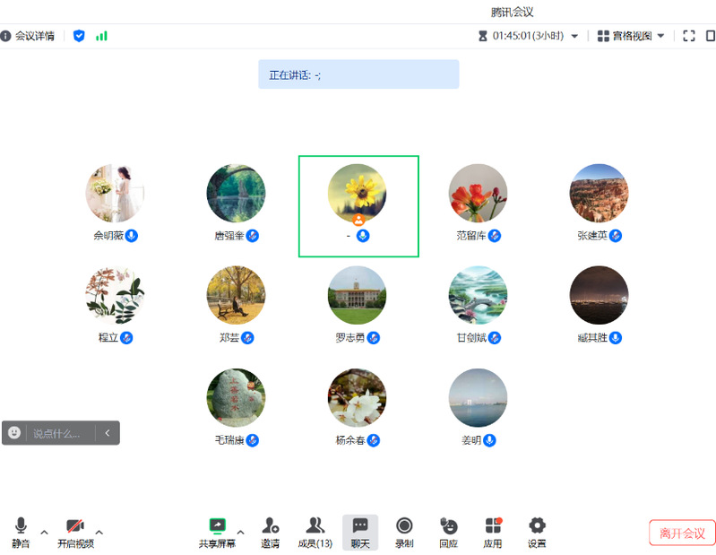The width and height of the screenshot is (716, 555).
Task: Click the 说点什么... chat input box
Action: point(60,433)
